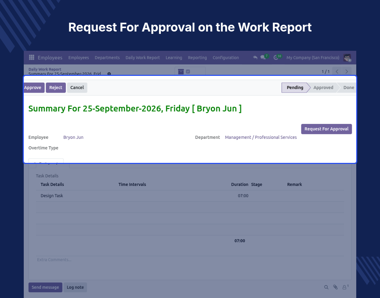Click the bold 07:00 total duration
Viewport: 380px width, 298px height.
(x=240, y=241)
